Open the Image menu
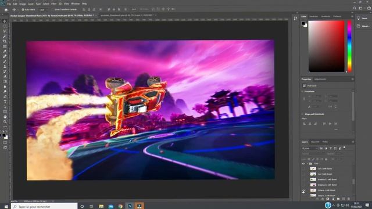The height and width of the screenshot is (209, 372). tap(23, 4)
